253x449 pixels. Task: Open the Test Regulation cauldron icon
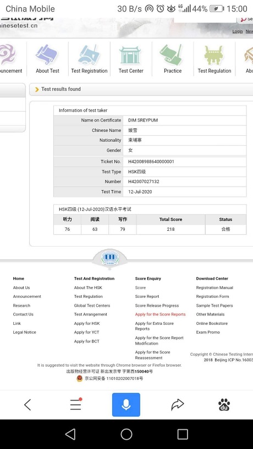(213, 55)
